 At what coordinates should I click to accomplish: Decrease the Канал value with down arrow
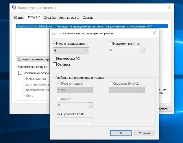coord(90,107)
